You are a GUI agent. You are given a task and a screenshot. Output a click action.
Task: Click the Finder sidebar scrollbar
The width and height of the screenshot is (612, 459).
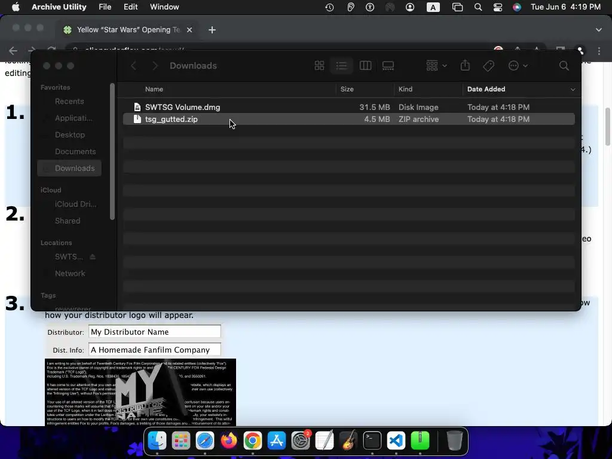pos(112,151)
